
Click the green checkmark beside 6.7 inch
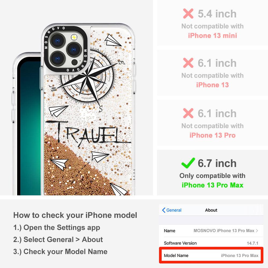[188, 163]
